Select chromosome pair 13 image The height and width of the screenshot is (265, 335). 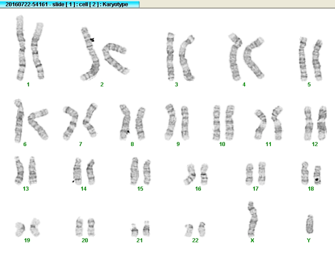(x=26, y=171)
